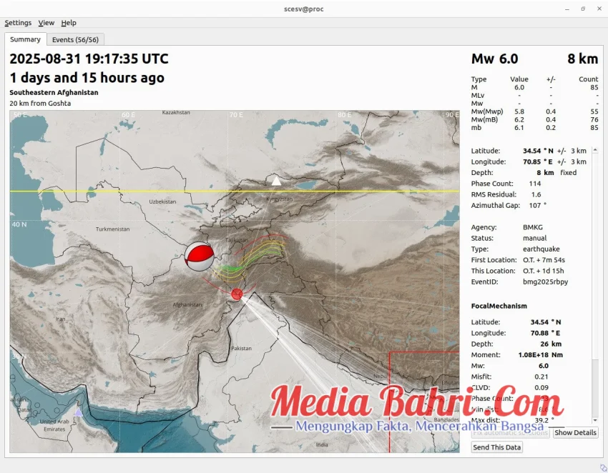Screen dimensions: 608x473
Task: Click the Azimuthal Gap value 107°
Action: [537, 205]
